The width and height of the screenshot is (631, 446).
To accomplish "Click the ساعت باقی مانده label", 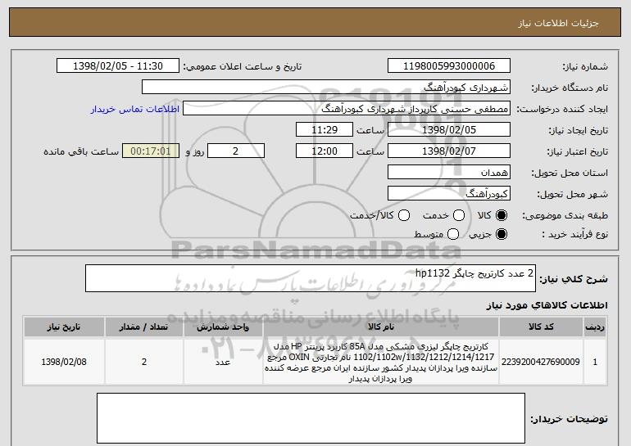I will (x=81, y=151).
